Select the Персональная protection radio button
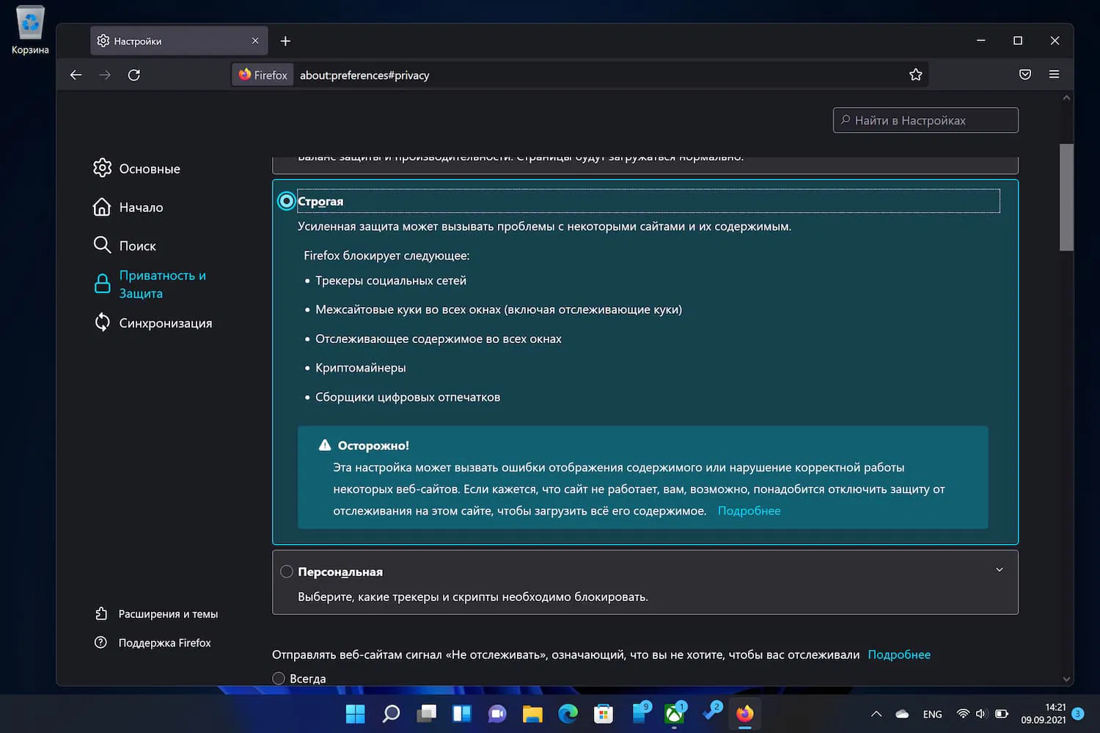This screenshot has width=1100, height=733. coord(287,572)
